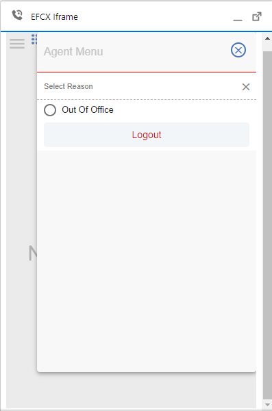Open the hamburger menu icon

[x=17, y=44]
